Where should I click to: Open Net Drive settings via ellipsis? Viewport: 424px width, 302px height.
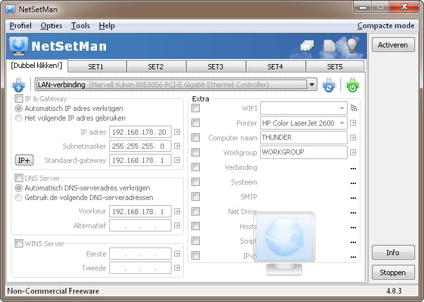pyautogui.click(x=353, y=213)
